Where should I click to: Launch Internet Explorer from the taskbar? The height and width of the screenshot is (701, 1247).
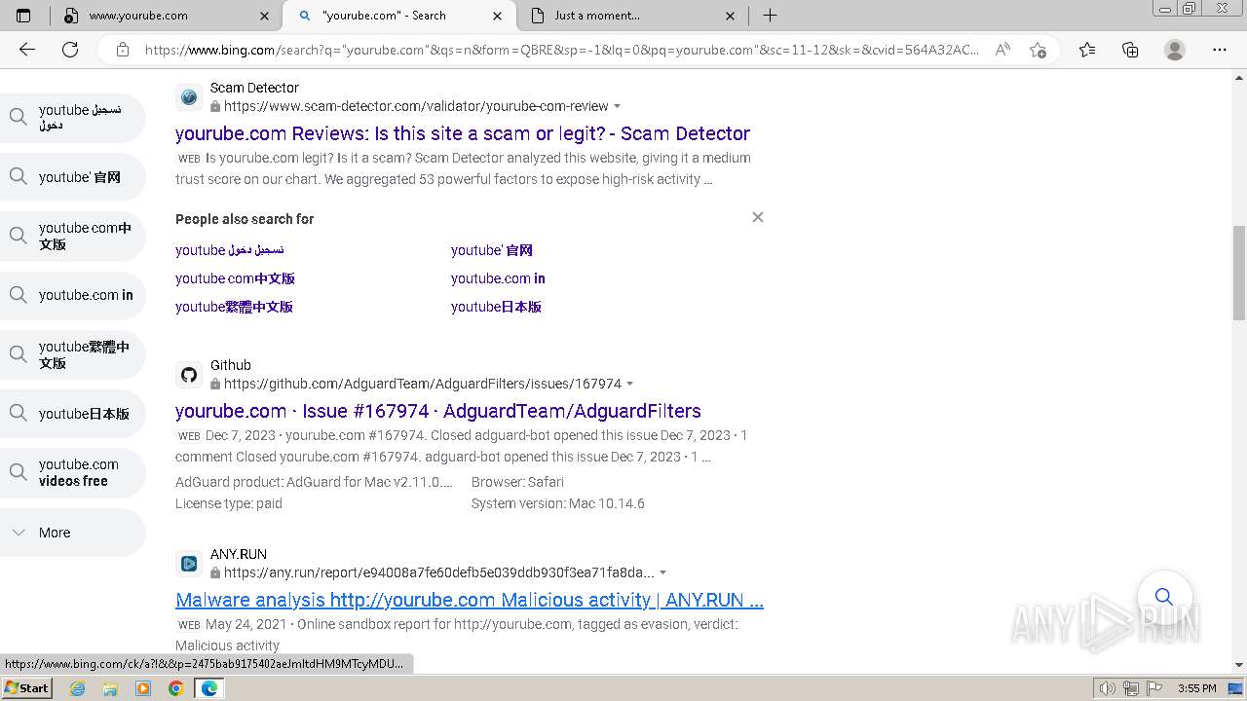tap(77, 688)
